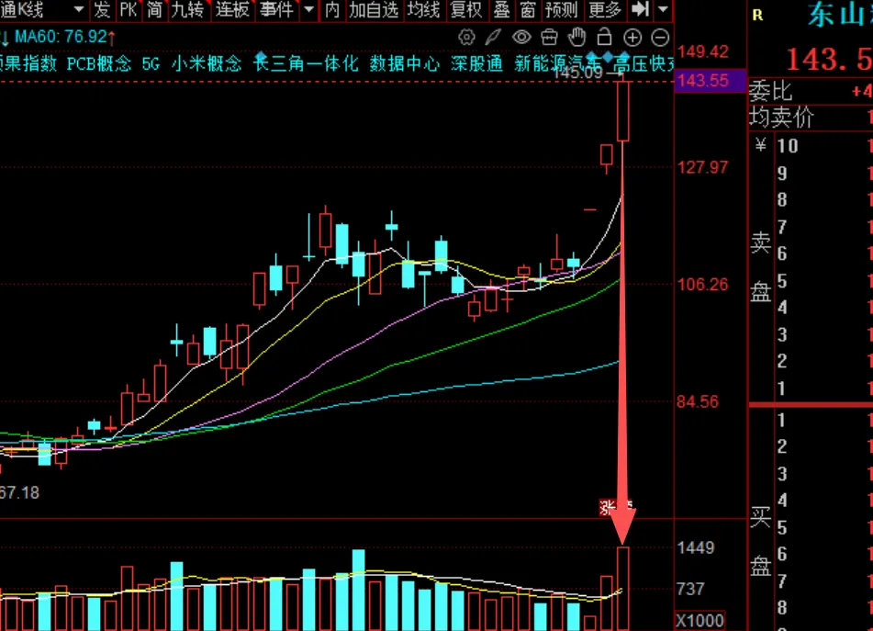Click the 内 toolbar button
Image resolution: width=873 pixels, height=631 pixels.
pos(332,9)
